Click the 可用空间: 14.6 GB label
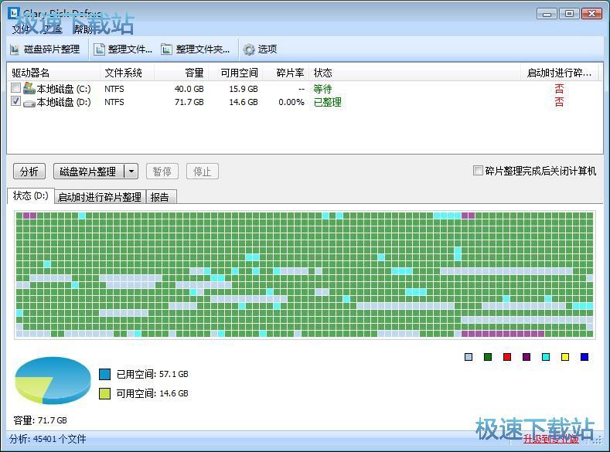Viewport: 610px width, 452px height. 152,393
